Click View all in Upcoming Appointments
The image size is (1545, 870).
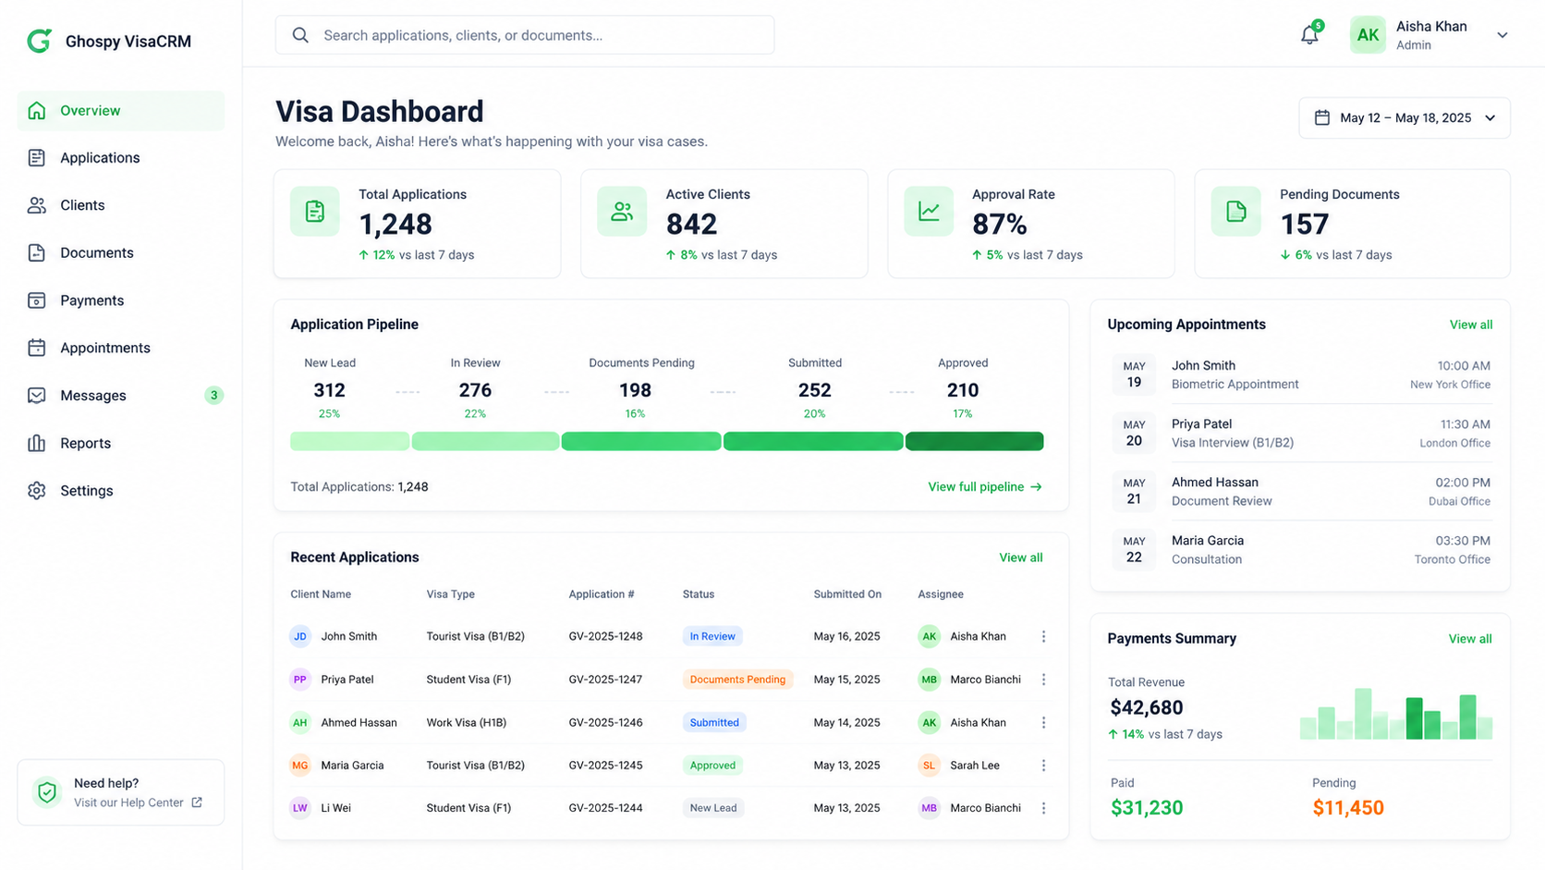click(x=1471, y=325)
